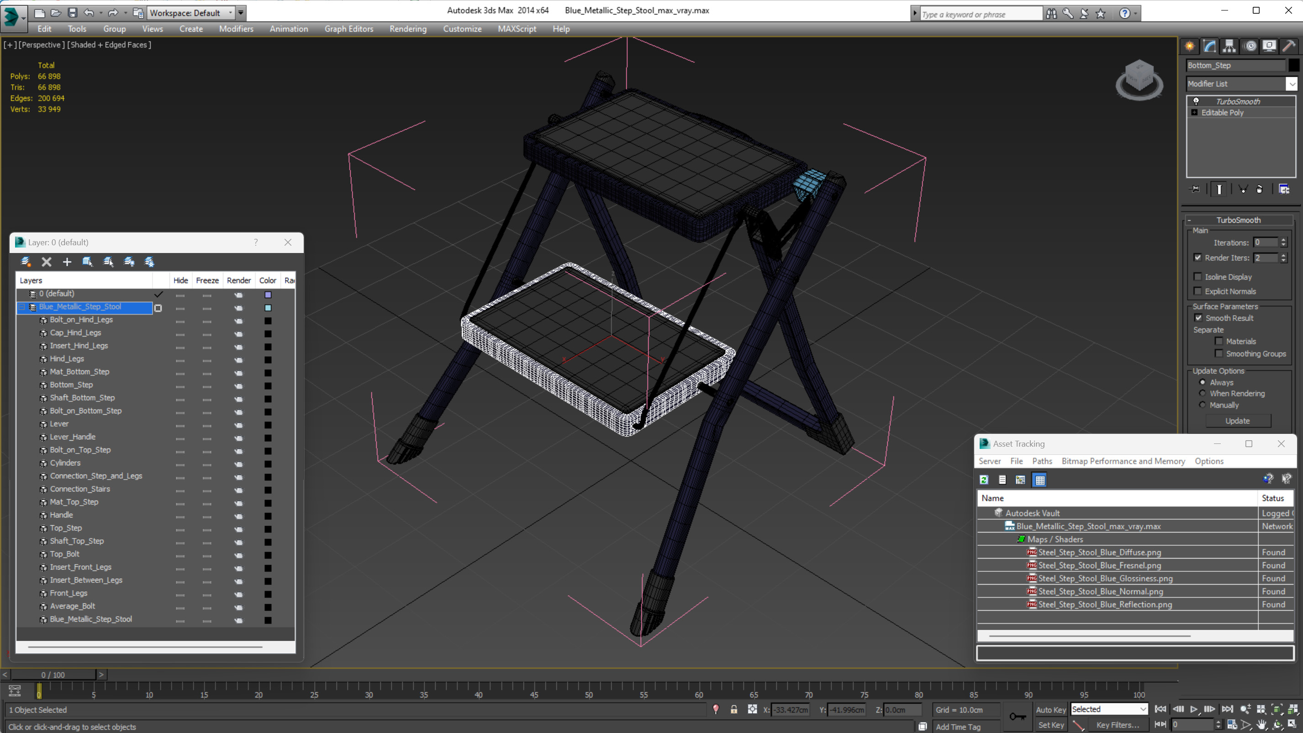Switch Asset Tracking to table view
This screenshot has height=733, width=1303.
[x=1039, y=480]
